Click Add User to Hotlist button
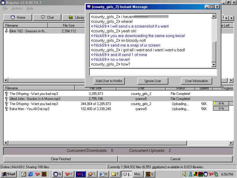This screenshot has width=237, height=178. tap(109, 81)
